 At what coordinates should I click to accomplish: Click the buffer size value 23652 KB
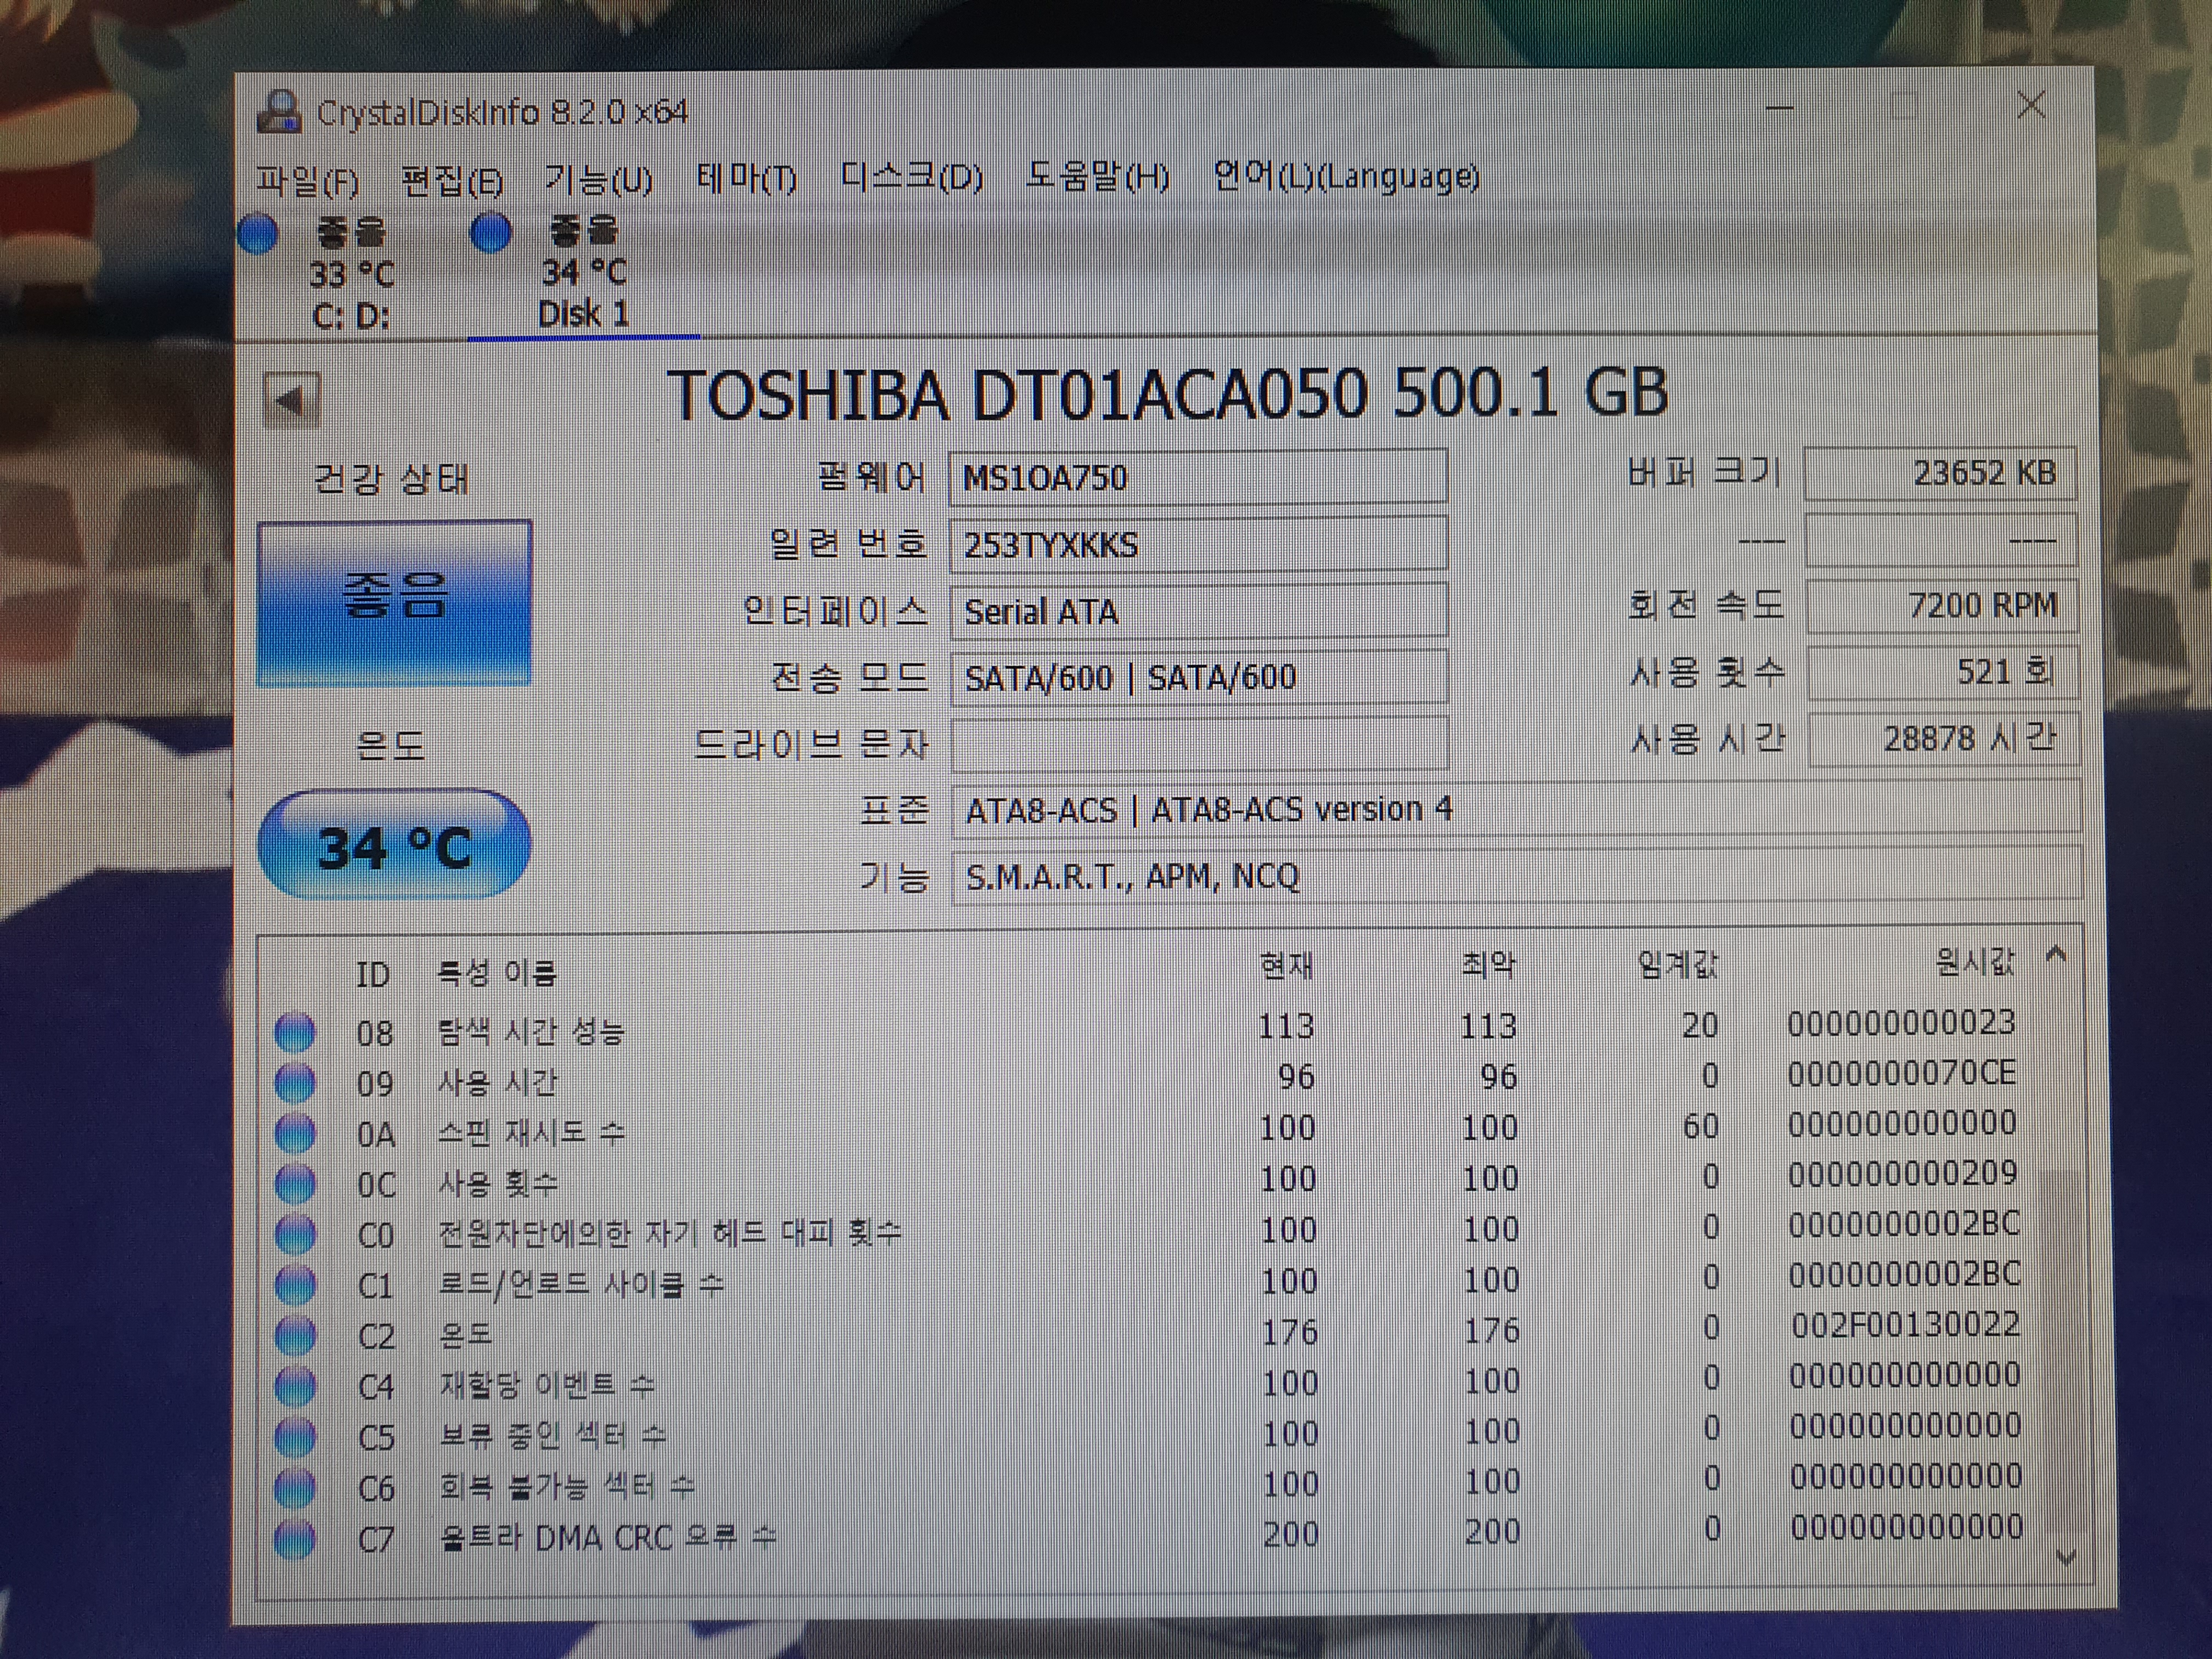(1941, 473)
